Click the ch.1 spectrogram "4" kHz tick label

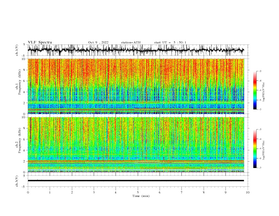point(25,92)
